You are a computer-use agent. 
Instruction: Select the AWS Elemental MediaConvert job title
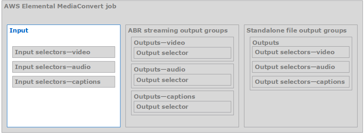click(x=60, y=6)
